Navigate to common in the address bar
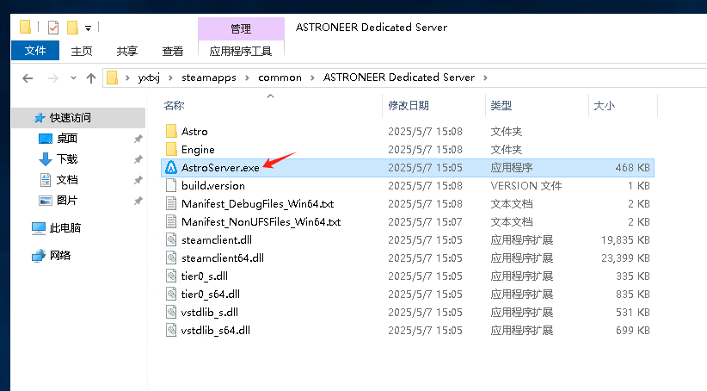 pyautogui.click(x=280, y=78)
